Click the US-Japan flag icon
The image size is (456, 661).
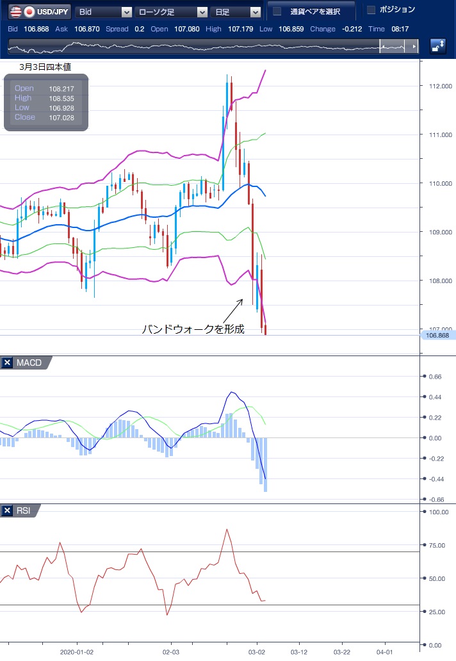pos(22,12)
